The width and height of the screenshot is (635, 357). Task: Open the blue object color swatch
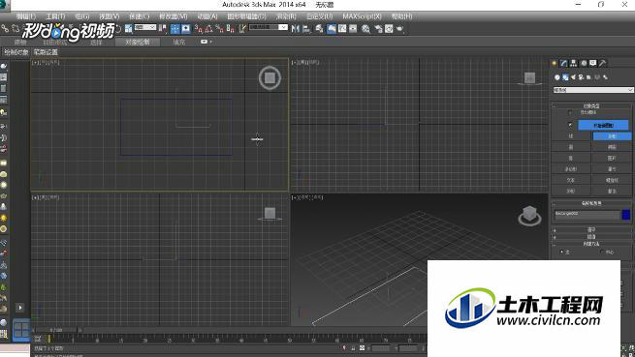point(626,215)
